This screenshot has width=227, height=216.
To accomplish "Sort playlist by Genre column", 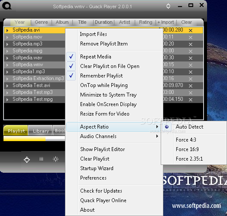I will click(41, 22).
